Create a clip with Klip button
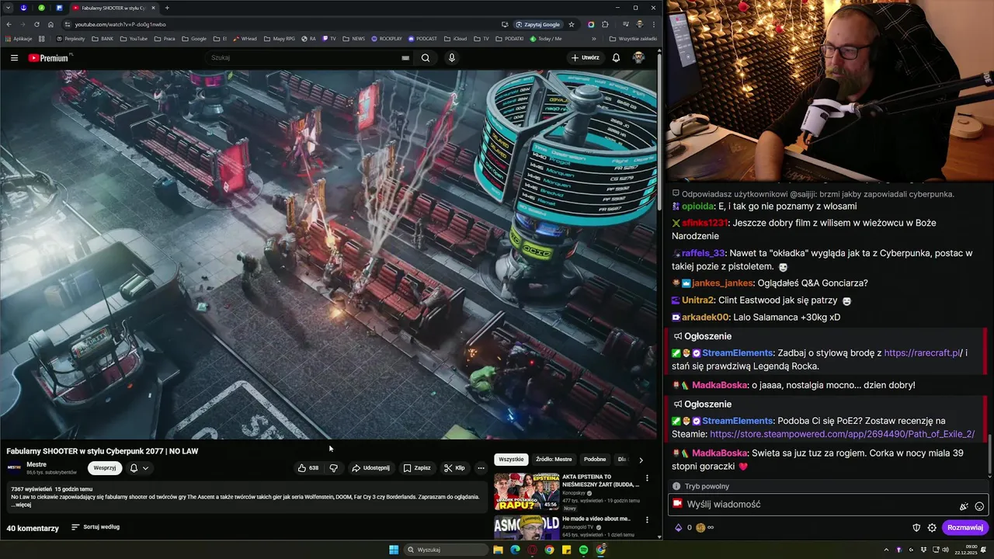 pyautogui.click(x=454, y=468)
